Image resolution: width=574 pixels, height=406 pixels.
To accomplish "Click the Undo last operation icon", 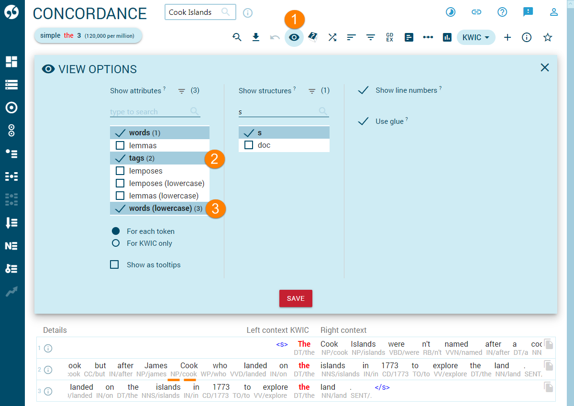I will [x=274, y=37].
